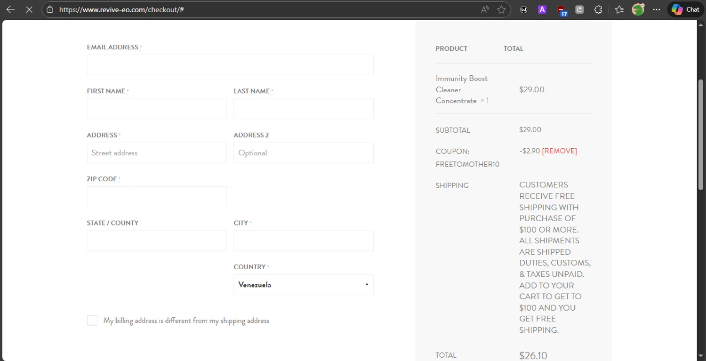Click into the Zip Code field
The width and height of the screenshot is (706, 361).
tap(157, 197)
